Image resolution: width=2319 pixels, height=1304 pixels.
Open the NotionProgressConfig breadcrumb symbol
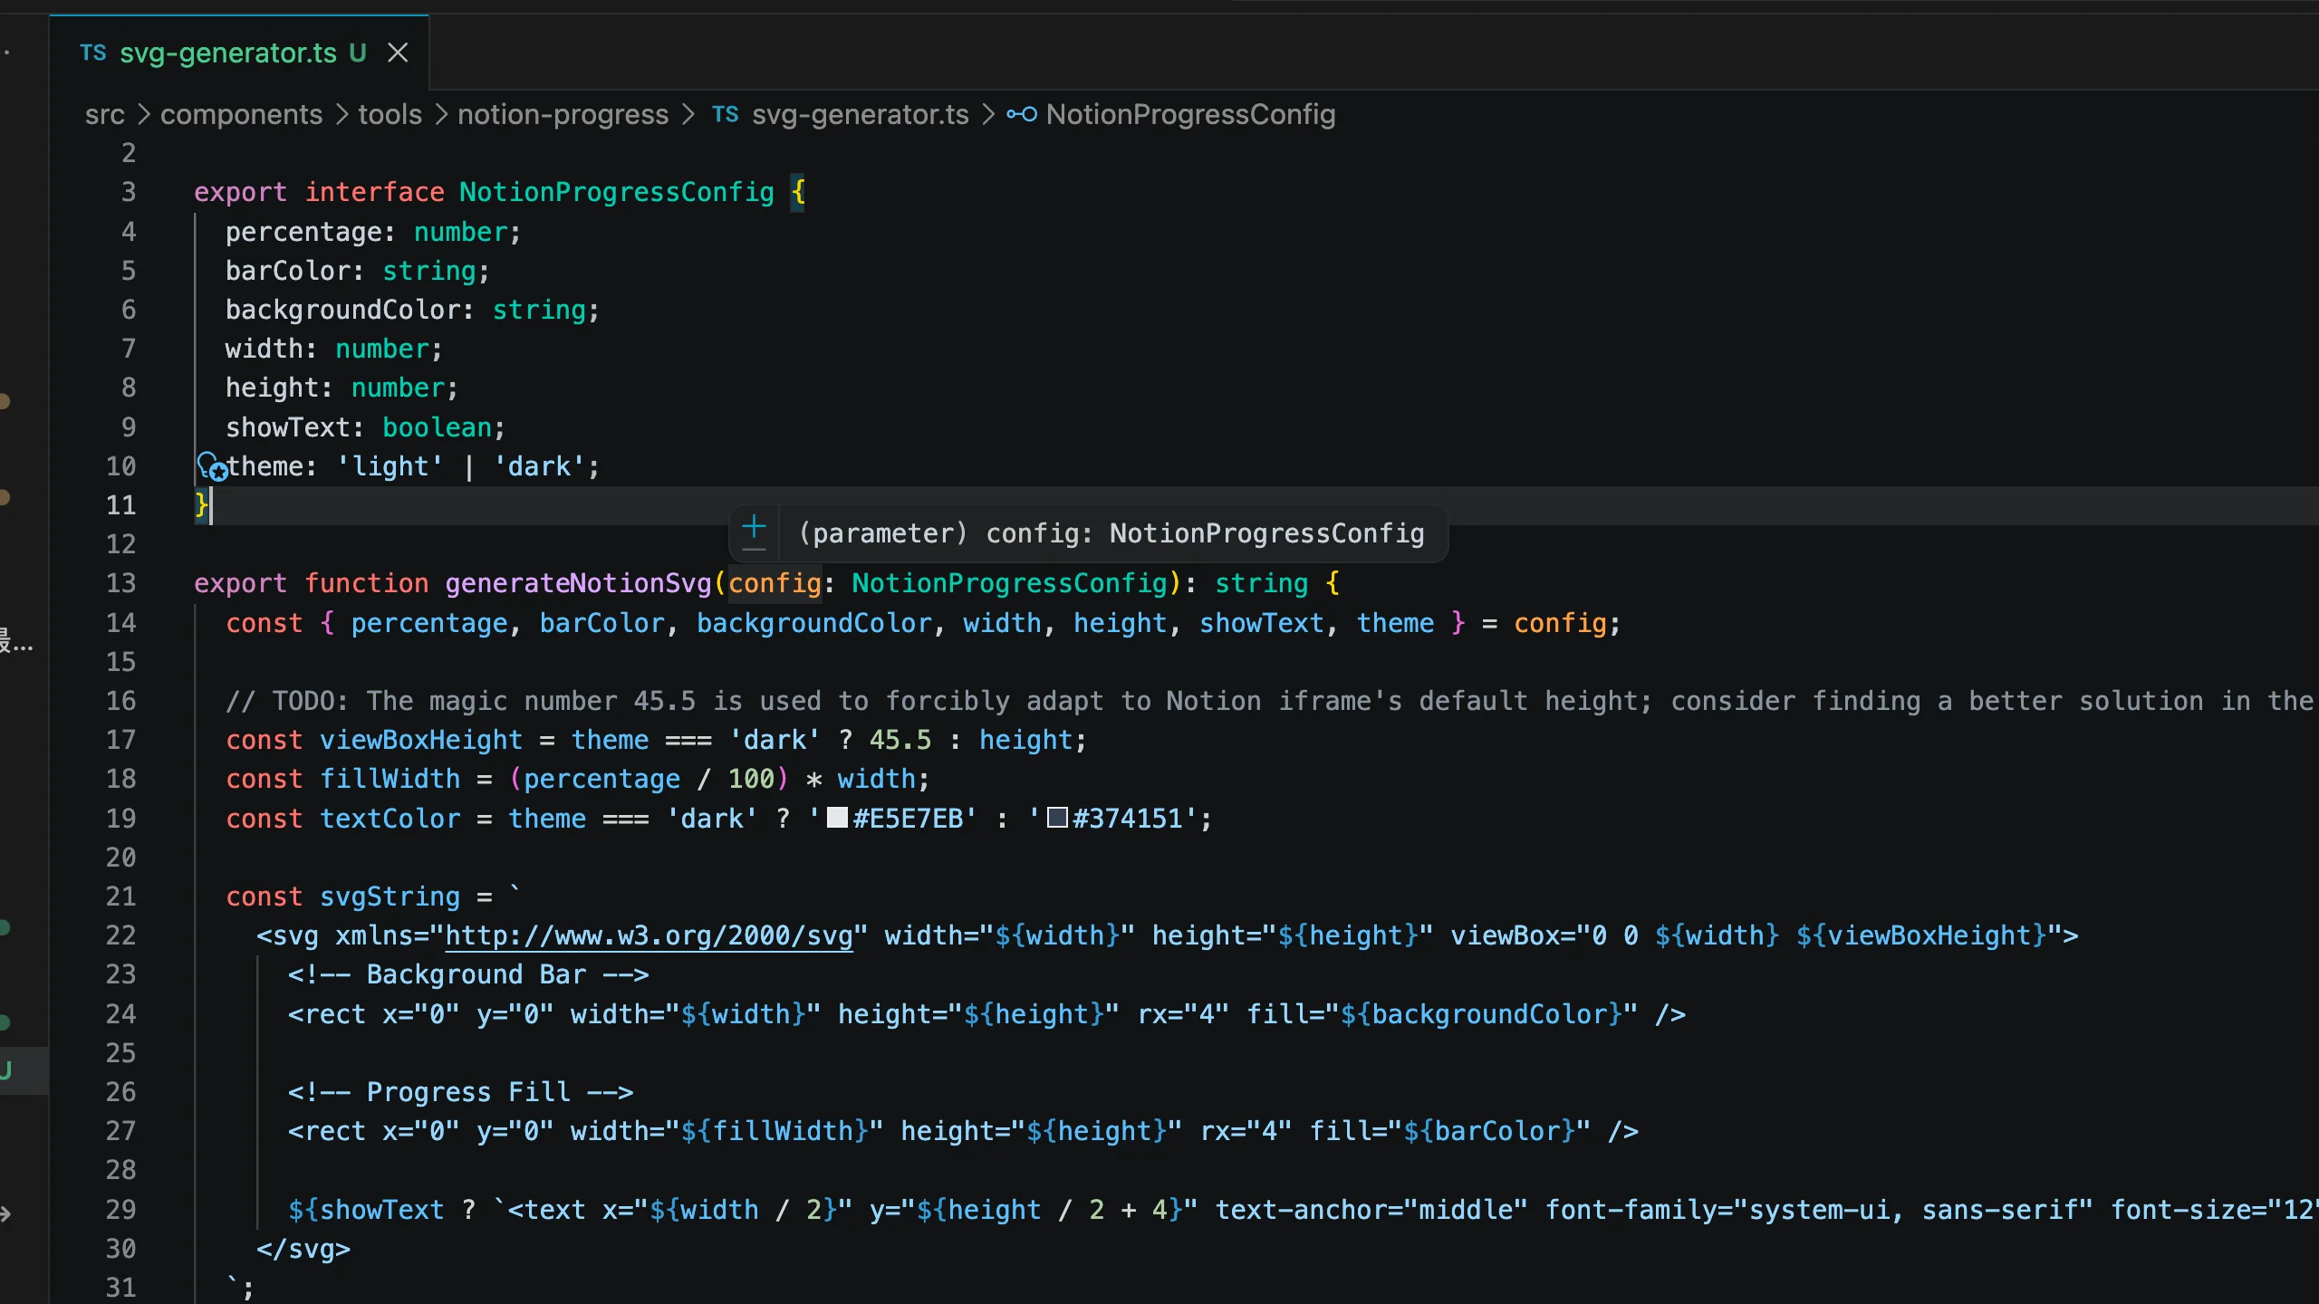coord(1190,115)
